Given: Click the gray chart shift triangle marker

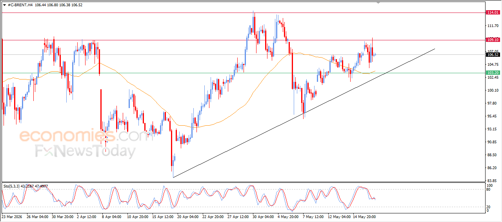Looking at the screenshot, I should (x=378, y=3).
